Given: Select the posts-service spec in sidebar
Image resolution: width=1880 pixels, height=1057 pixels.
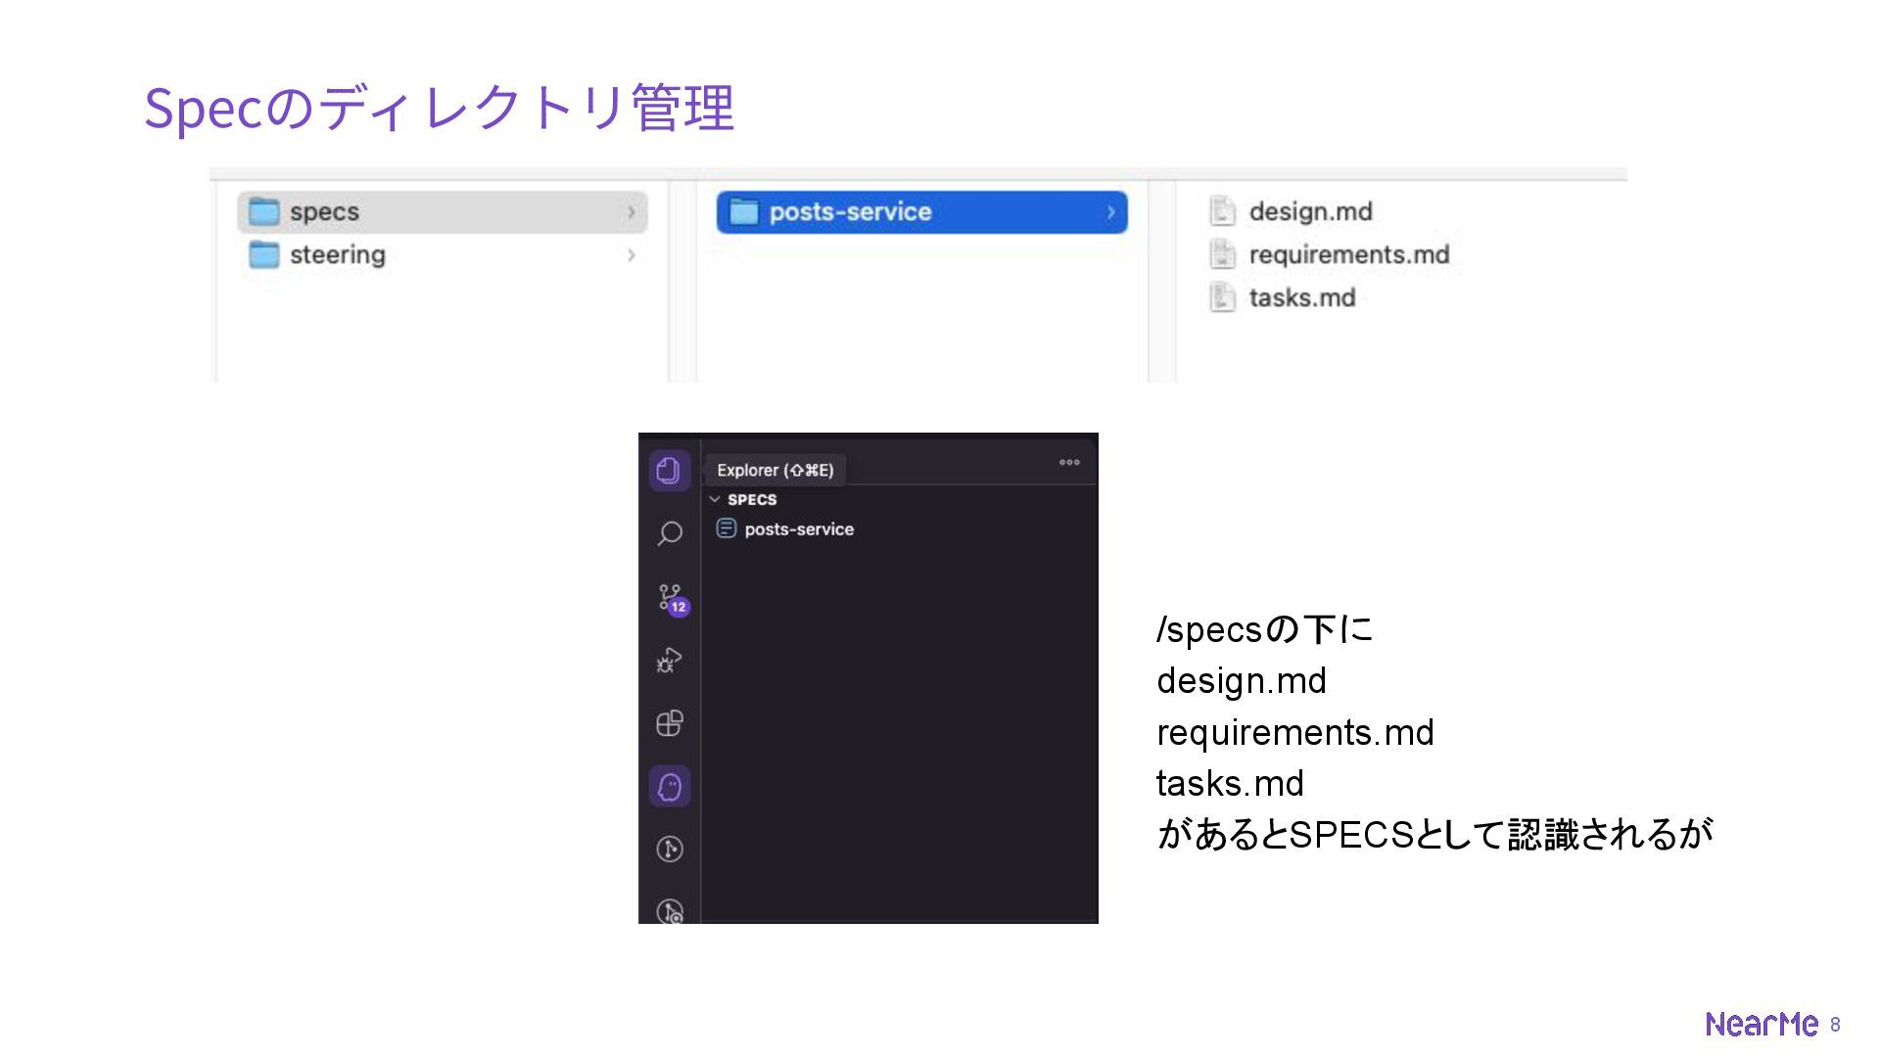Looking at the screenshot, I should 798,529.
